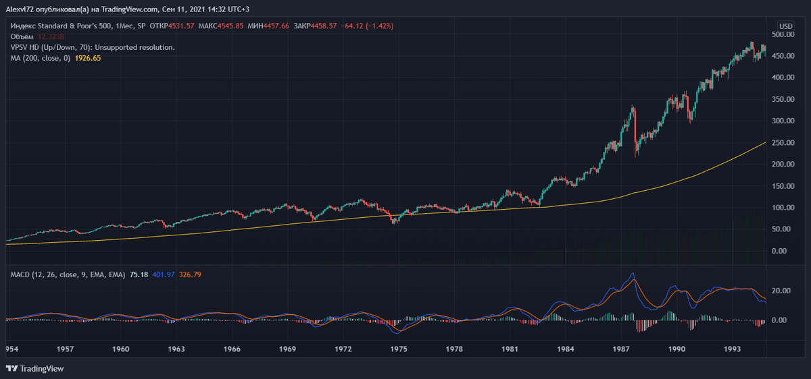
Task: Click the ОТКР open value 4531.57
Action: [x=181, y=26]
